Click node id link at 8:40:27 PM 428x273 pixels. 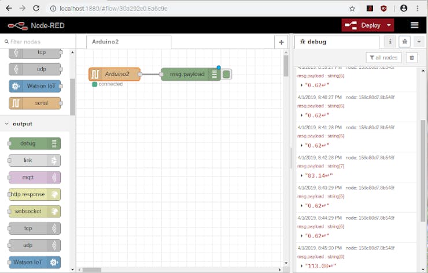click(370, 97)
